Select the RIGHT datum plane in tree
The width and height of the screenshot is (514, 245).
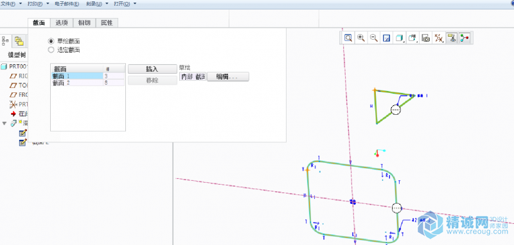point(19,76)
